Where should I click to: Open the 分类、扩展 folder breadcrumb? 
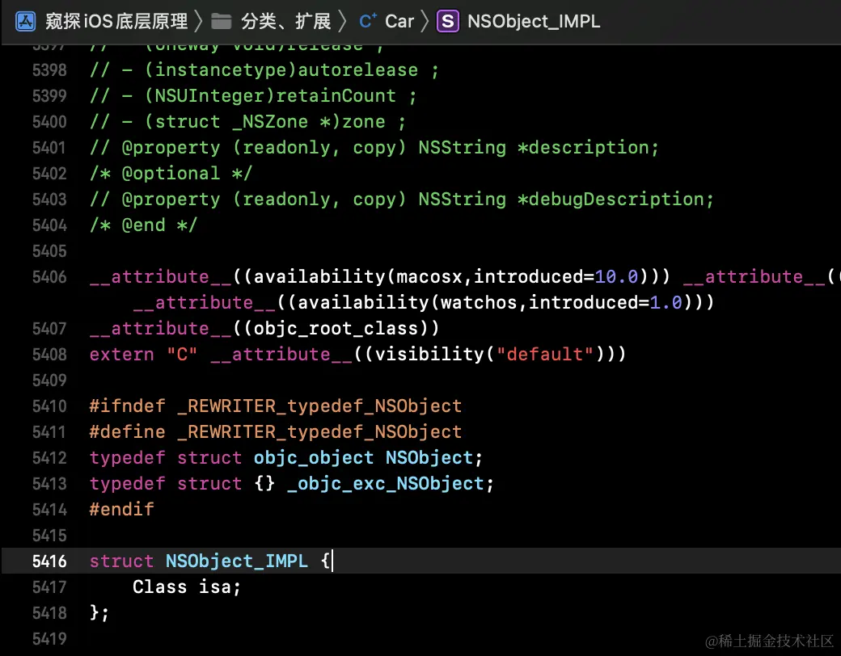click(286, 22)
